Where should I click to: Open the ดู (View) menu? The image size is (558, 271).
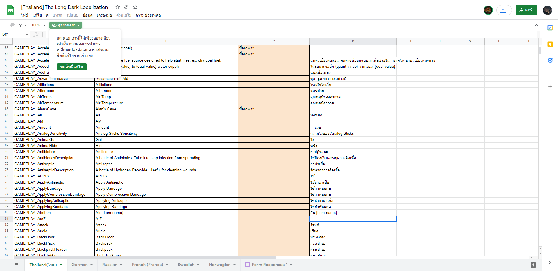pos(47,15)
